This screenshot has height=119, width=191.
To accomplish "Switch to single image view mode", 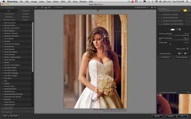I will coord(42,8).
